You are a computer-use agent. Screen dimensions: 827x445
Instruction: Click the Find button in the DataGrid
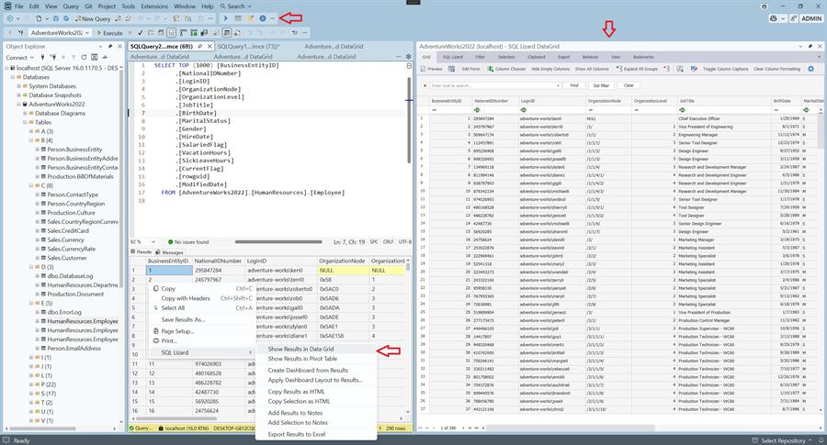[x=574, y=85]
